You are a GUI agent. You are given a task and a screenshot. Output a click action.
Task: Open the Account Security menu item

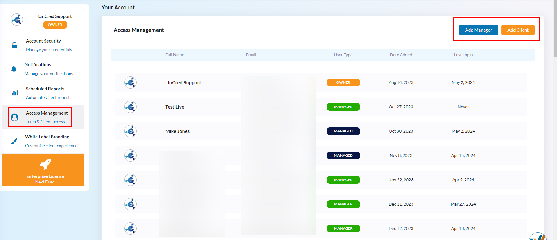pos(43,45)
